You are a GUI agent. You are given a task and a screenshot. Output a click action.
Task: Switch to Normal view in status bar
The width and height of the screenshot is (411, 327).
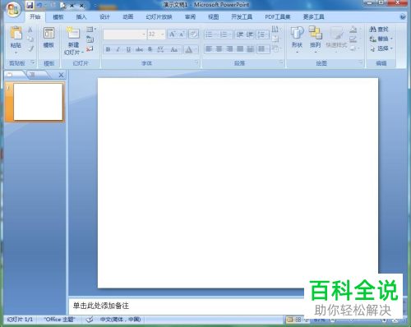(x=290, y=320)
